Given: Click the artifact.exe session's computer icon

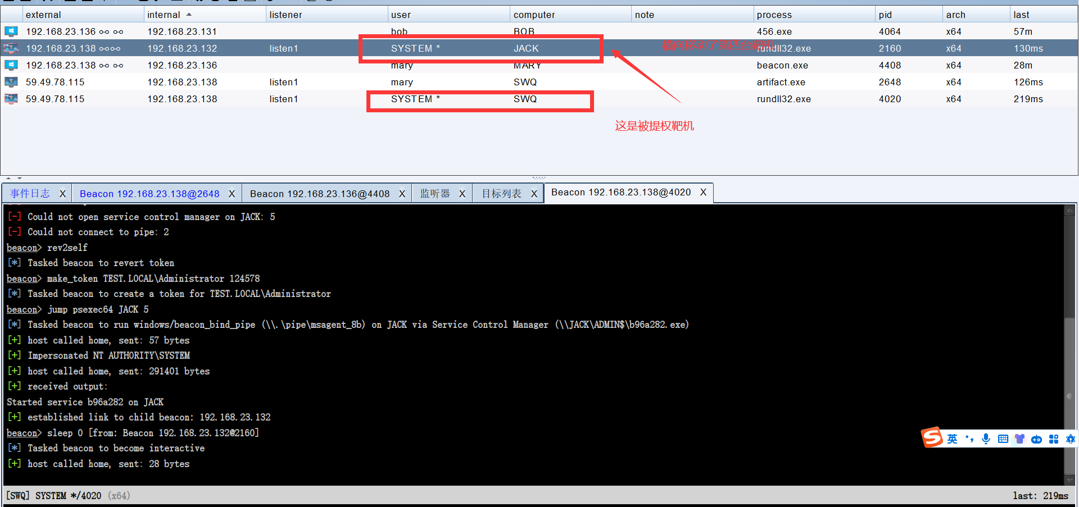Looking at the screenshot, I should [11, 82].
